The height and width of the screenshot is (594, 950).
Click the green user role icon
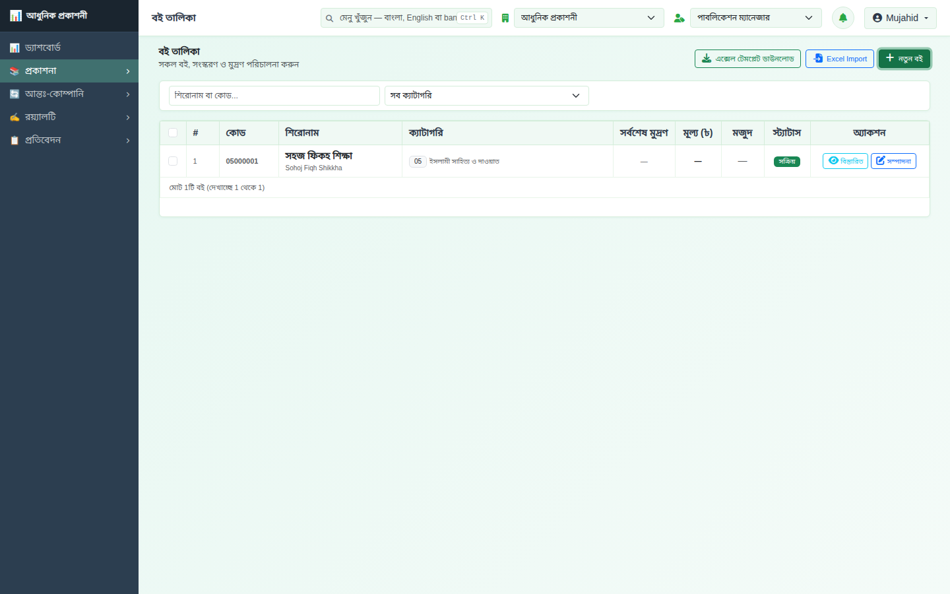pos(679,18)
